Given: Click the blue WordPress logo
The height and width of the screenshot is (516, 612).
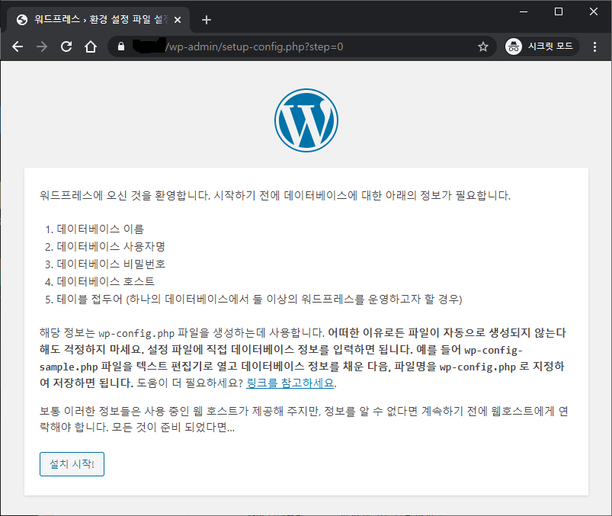Looking at the screenshot, I should [306, 120].
